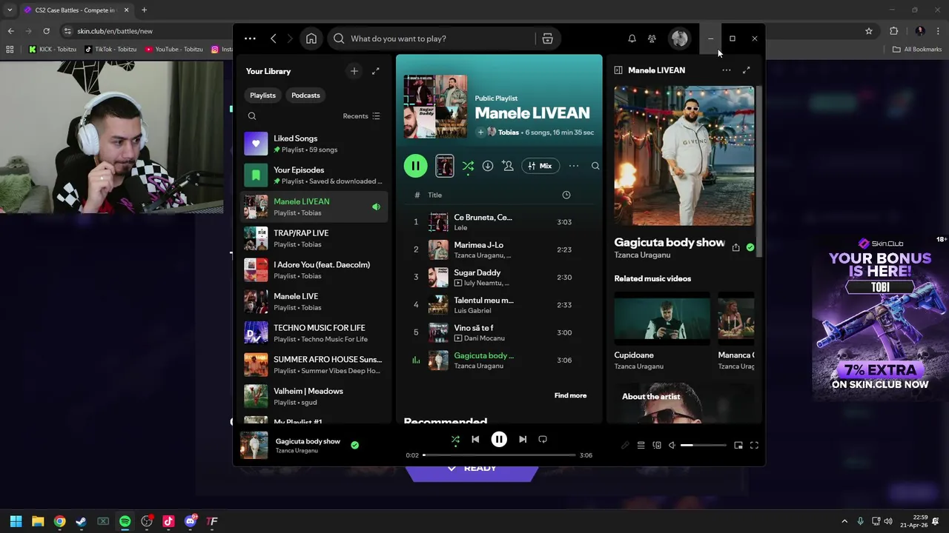Viewport: 949px width, 533px height.
Task: Save the playlist with plus icon beside Tobias
Action: tap(480, 133)
